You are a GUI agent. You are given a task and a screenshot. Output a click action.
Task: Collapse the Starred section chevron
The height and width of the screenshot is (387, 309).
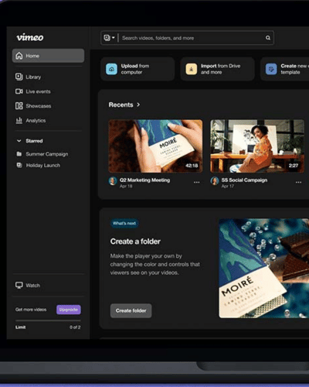[19, 141]
